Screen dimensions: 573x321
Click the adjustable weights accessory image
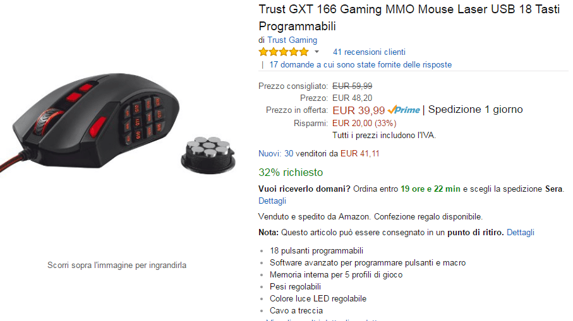208,155
